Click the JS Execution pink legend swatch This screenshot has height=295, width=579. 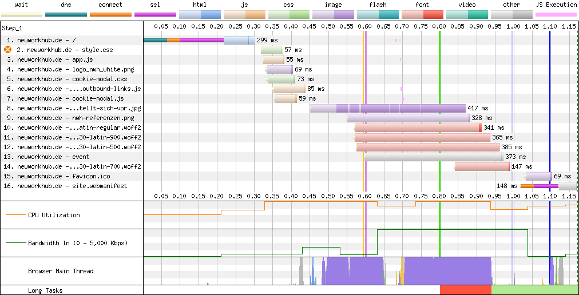556,14
